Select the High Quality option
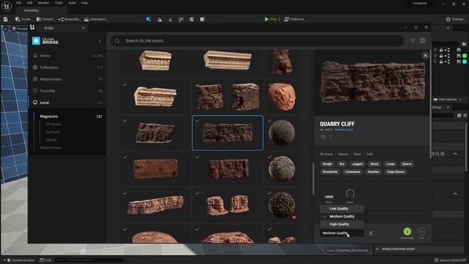The image size is (469, 264). (x=342, y=224)
